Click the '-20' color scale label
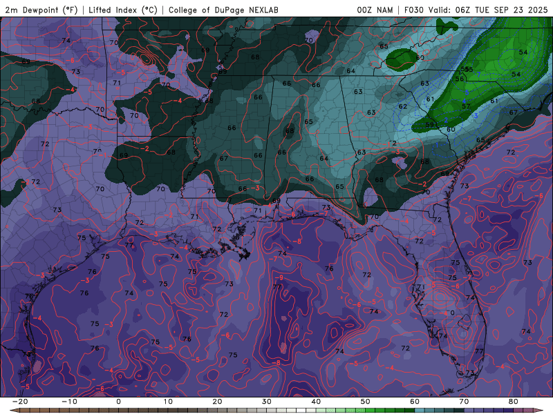Viewport: 553px width, 414px height. click(x=20, y=402)
